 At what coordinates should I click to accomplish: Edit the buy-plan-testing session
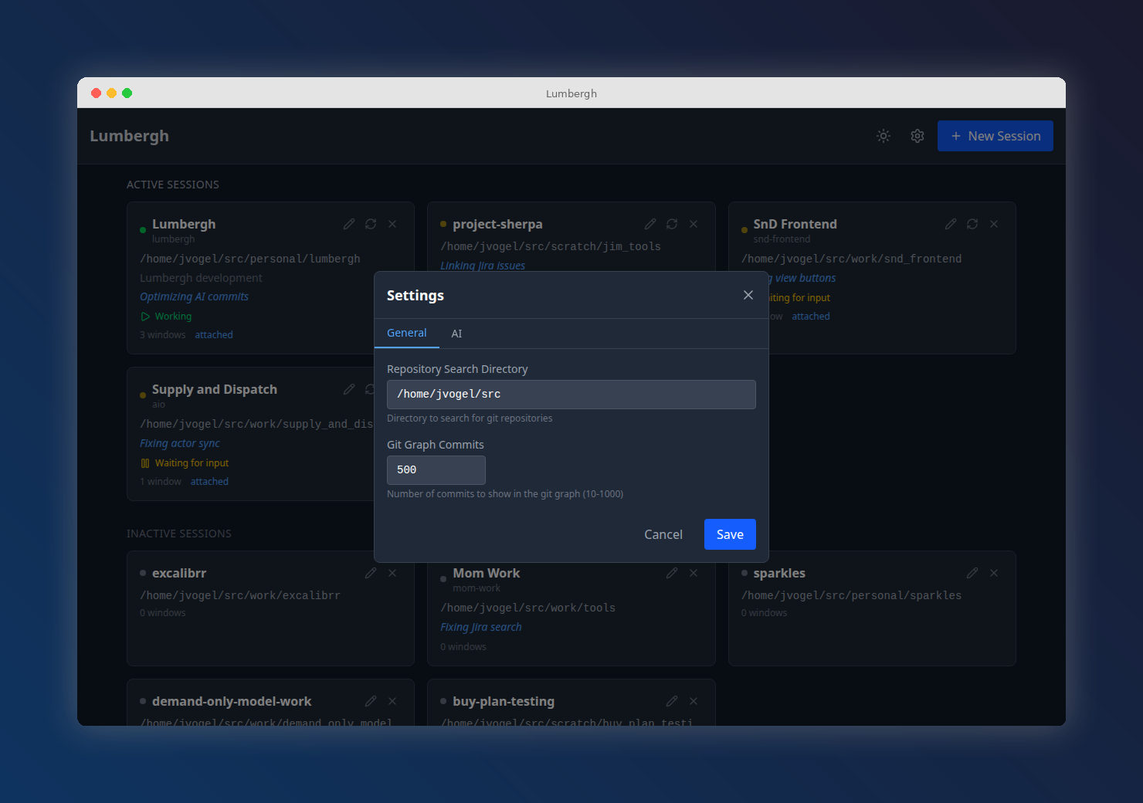click(x=671, y=701)
